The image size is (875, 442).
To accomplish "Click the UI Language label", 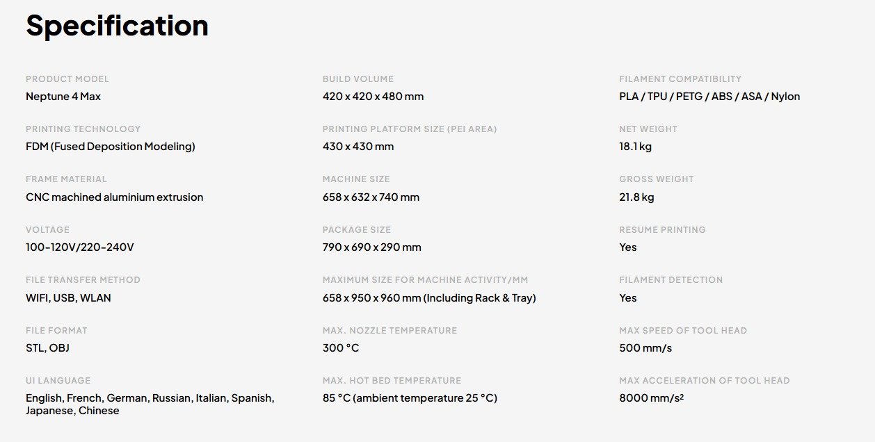I will (58, 381).
